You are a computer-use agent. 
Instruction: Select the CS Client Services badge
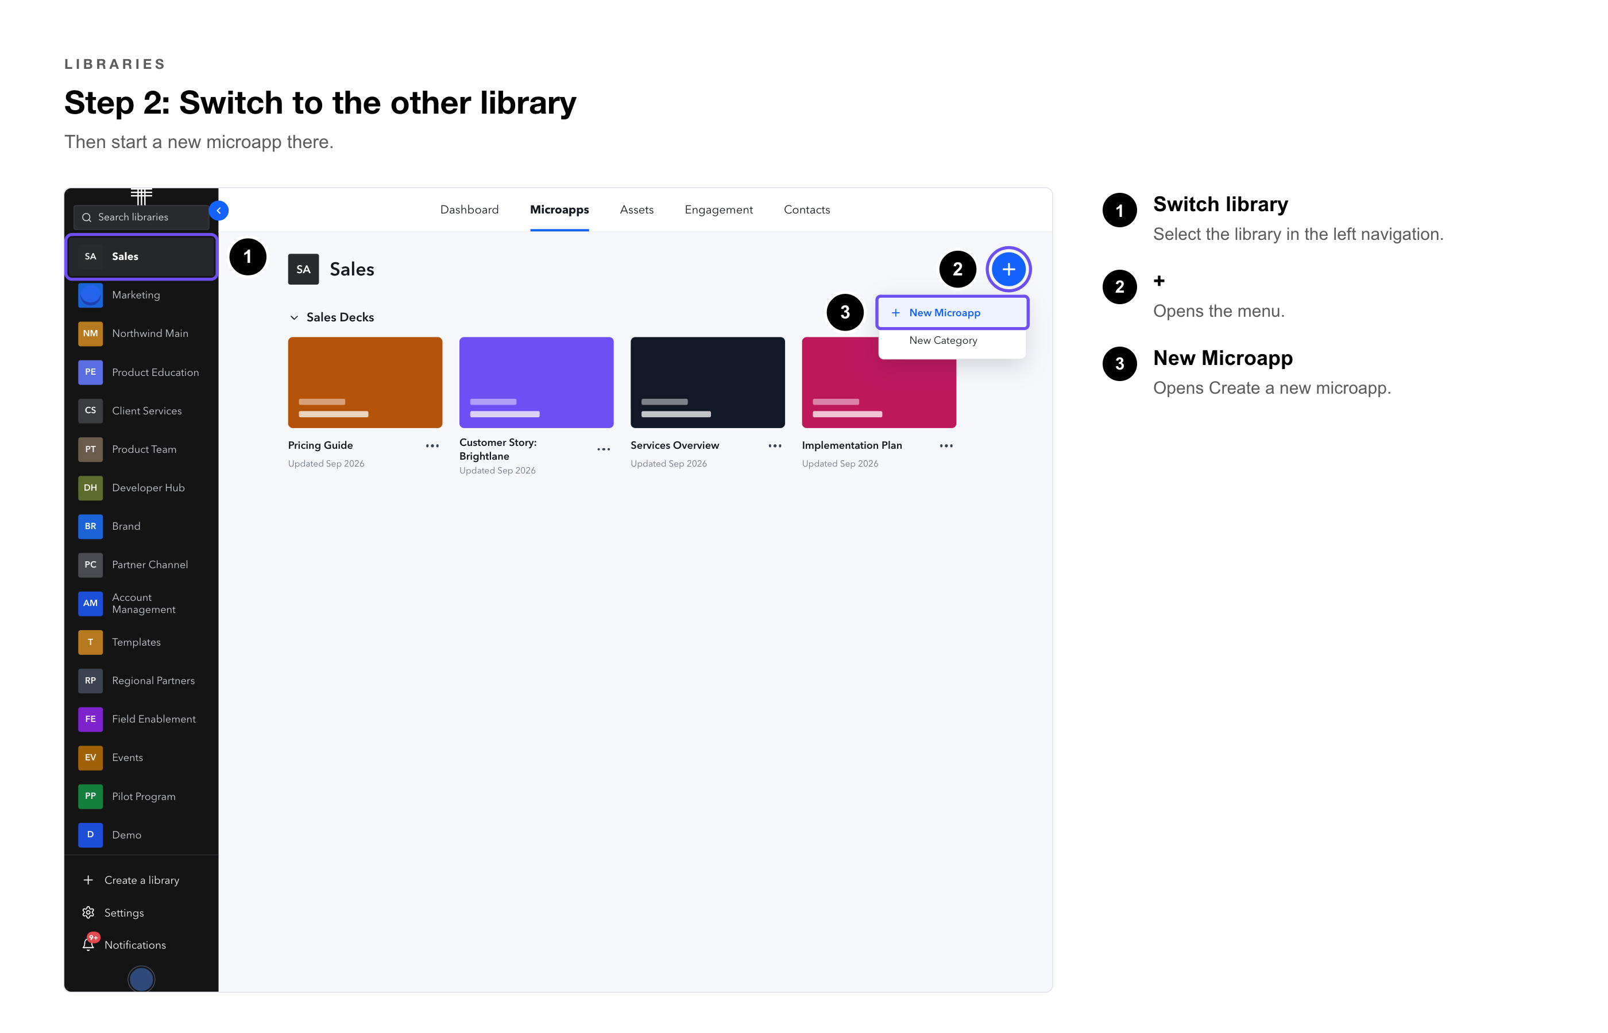click(90, 410)
